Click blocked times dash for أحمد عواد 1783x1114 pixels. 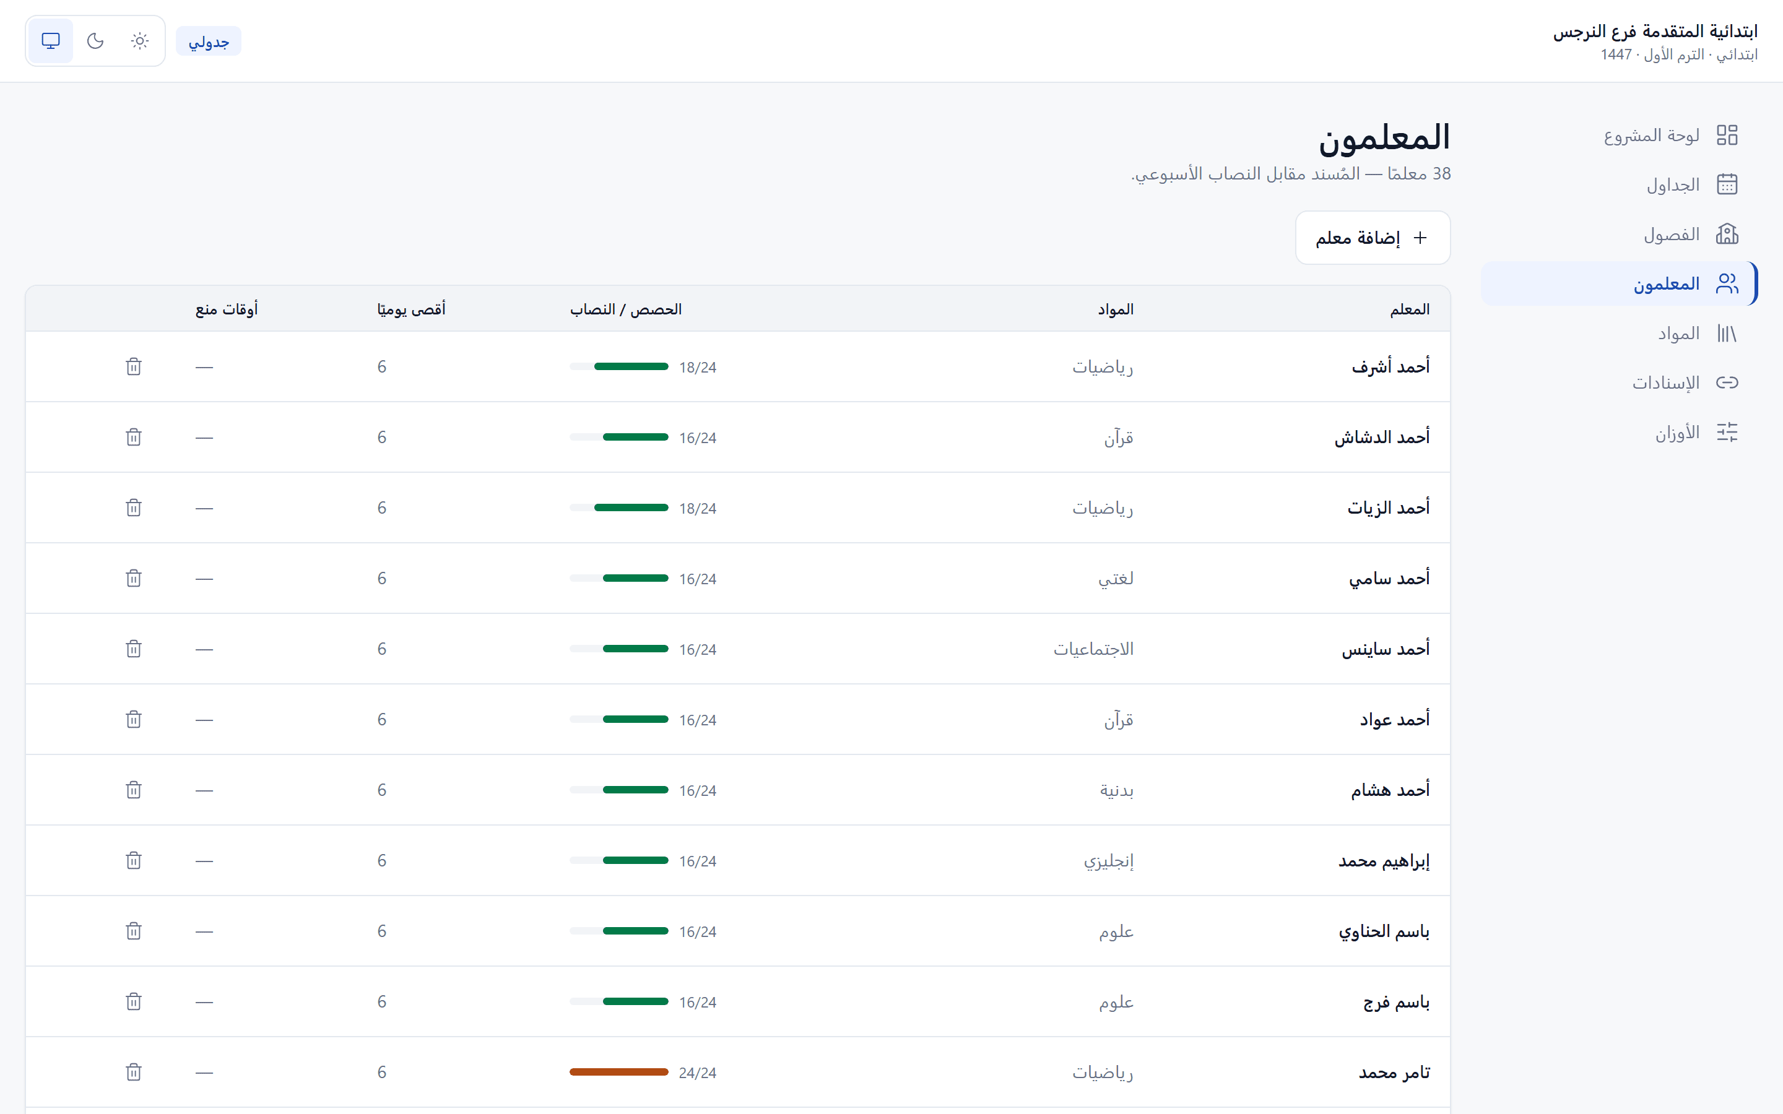pos(204,720)
